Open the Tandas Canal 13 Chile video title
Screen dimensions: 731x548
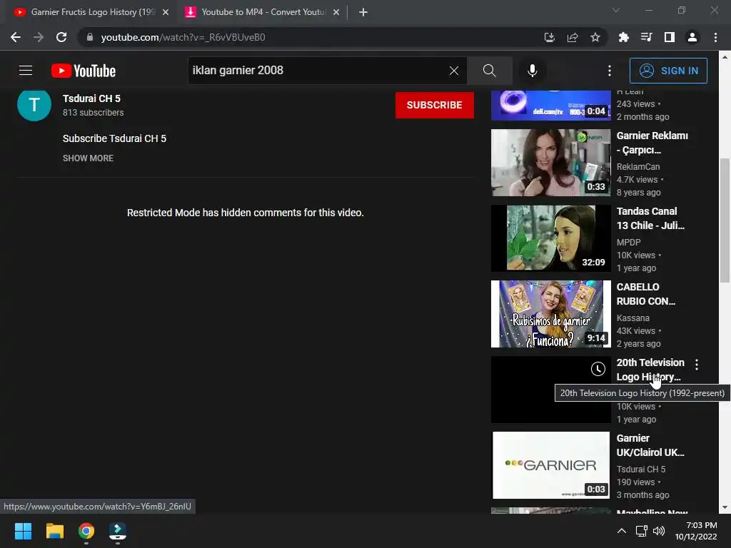tap(650, 218)
